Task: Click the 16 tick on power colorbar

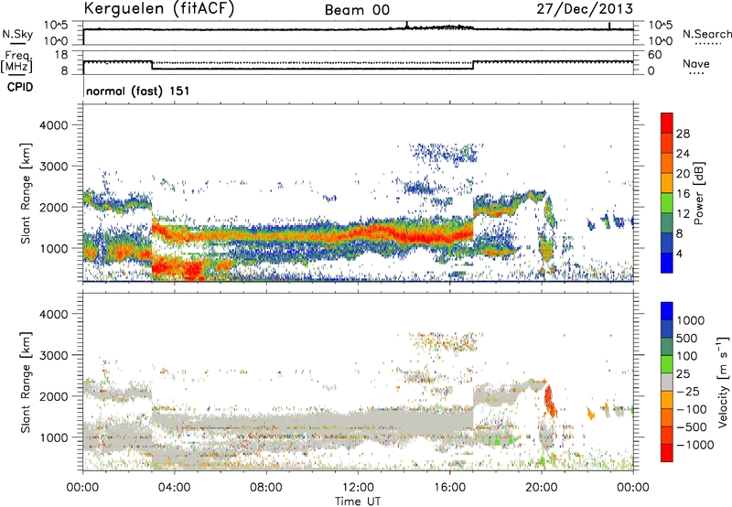Action: click(x=683, y=194)
